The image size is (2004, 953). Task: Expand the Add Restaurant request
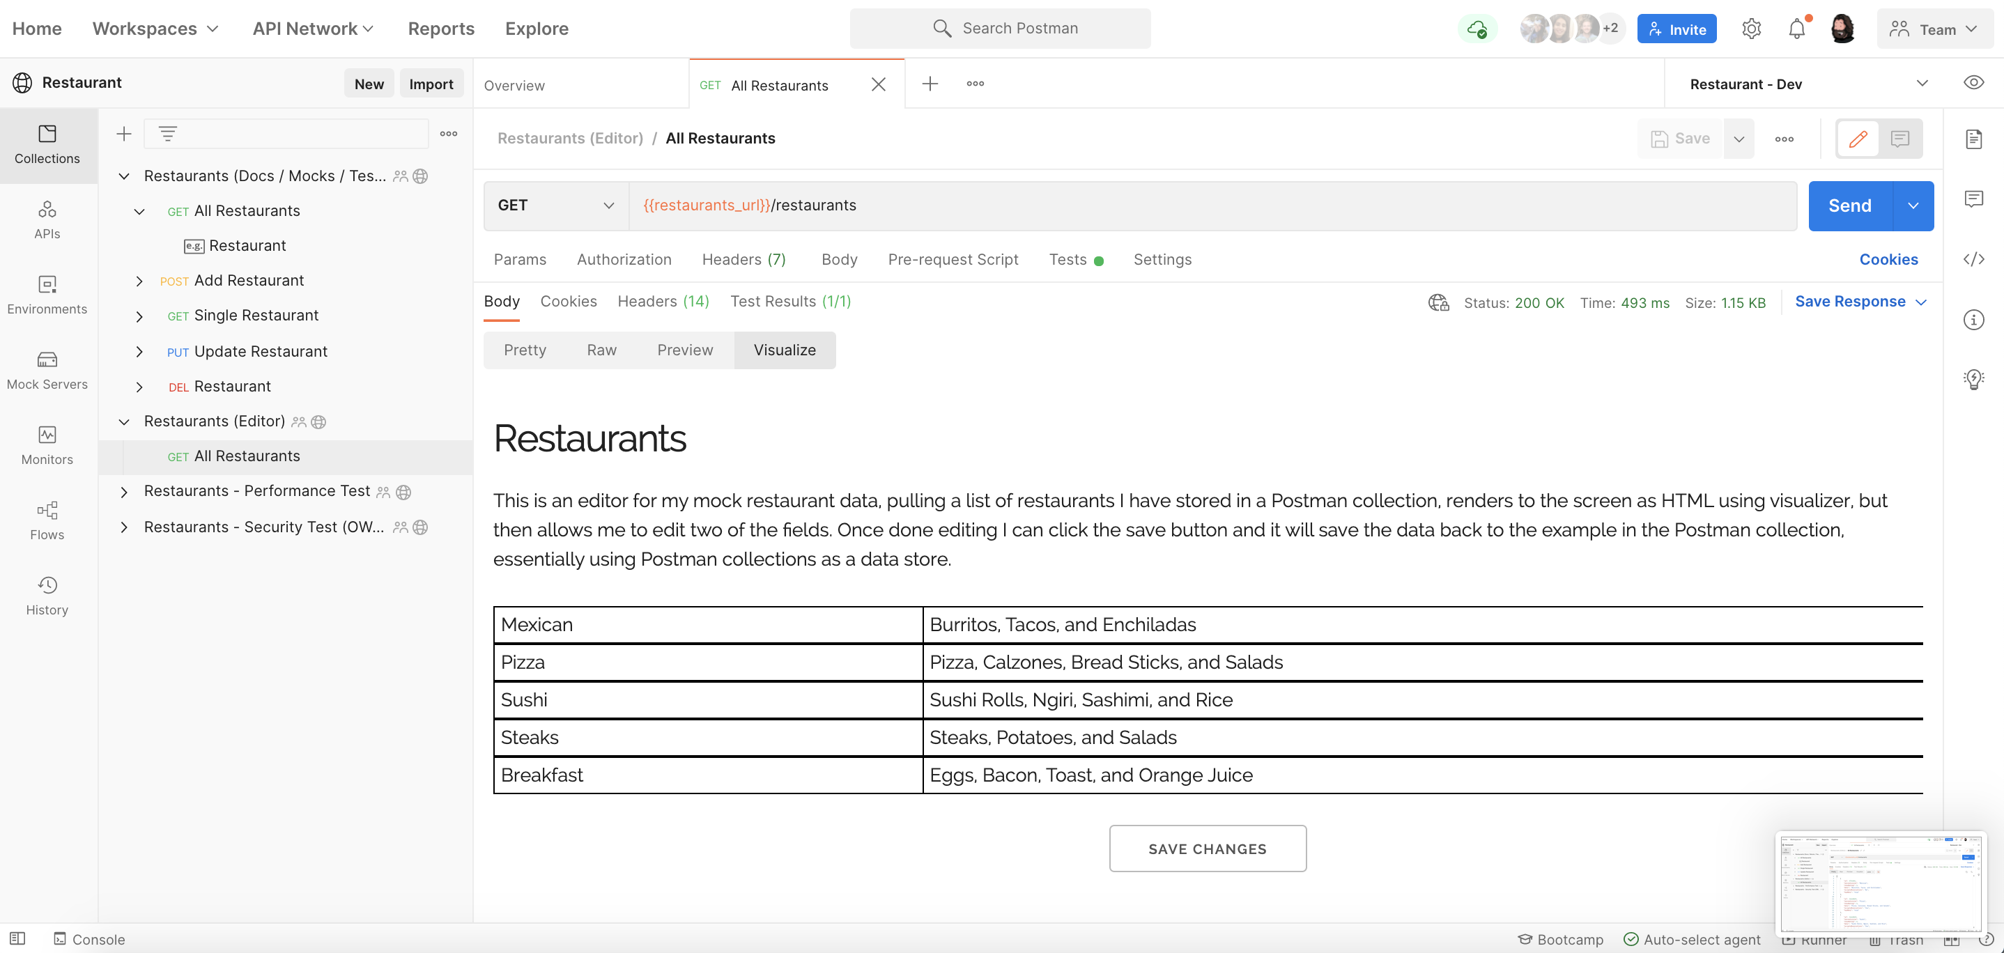click(139, 281)
